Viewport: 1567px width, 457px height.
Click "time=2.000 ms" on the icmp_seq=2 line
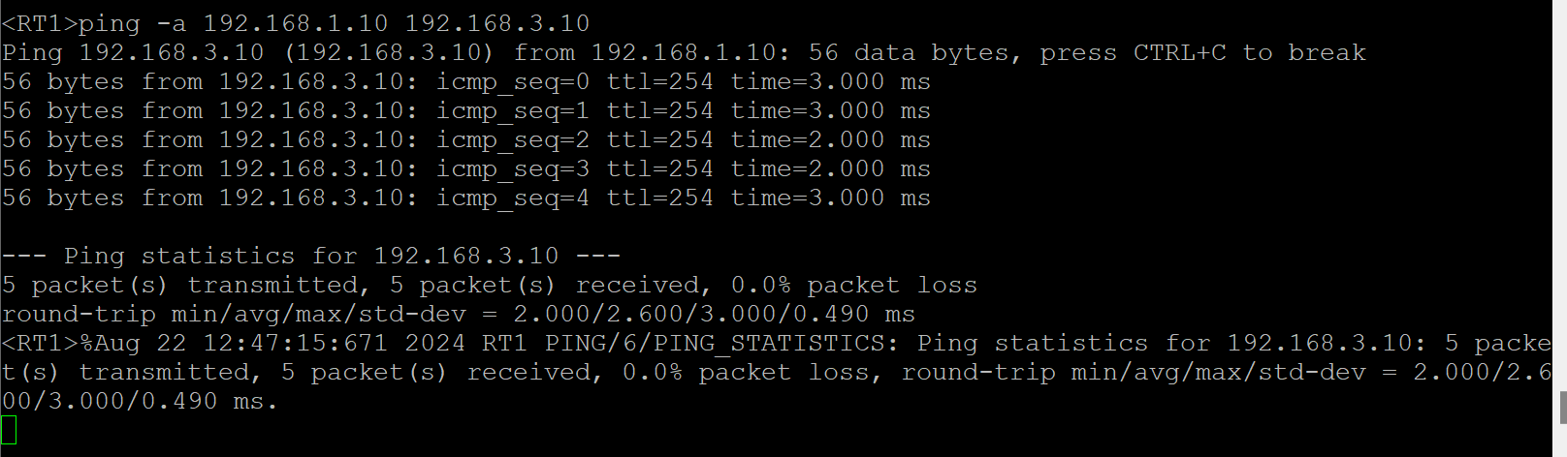coord(830,139)
